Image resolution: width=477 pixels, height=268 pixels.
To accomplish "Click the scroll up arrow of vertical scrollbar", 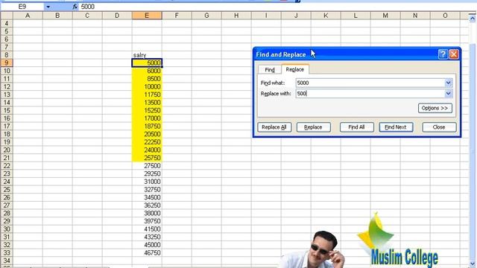I will [473, 19].
